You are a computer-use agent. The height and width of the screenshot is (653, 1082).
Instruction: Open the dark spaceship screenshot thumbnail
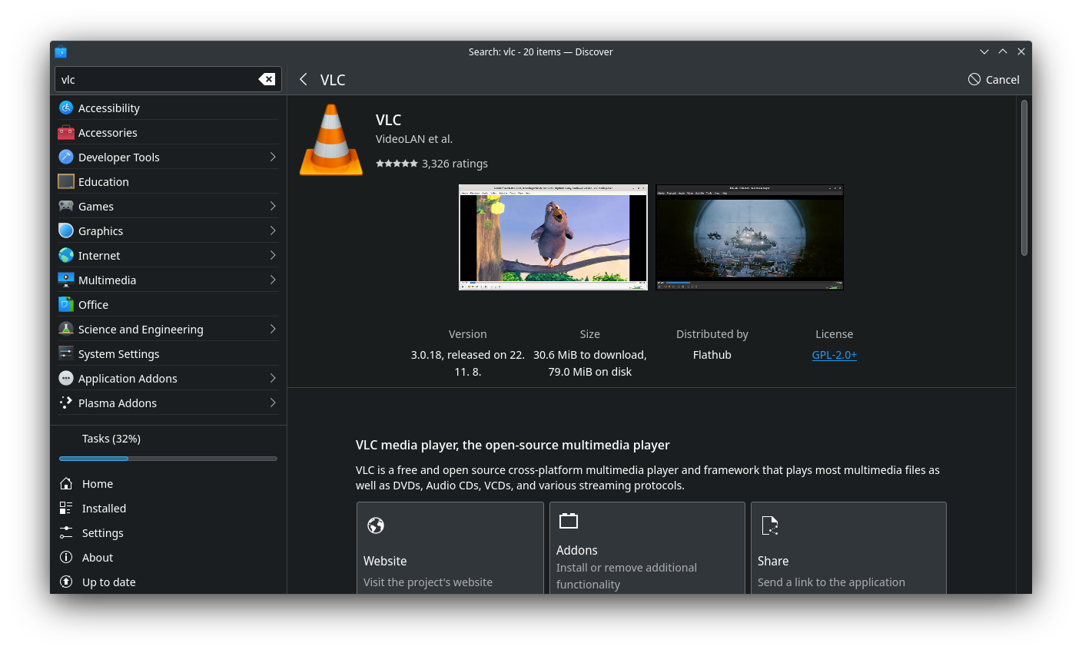750,237
